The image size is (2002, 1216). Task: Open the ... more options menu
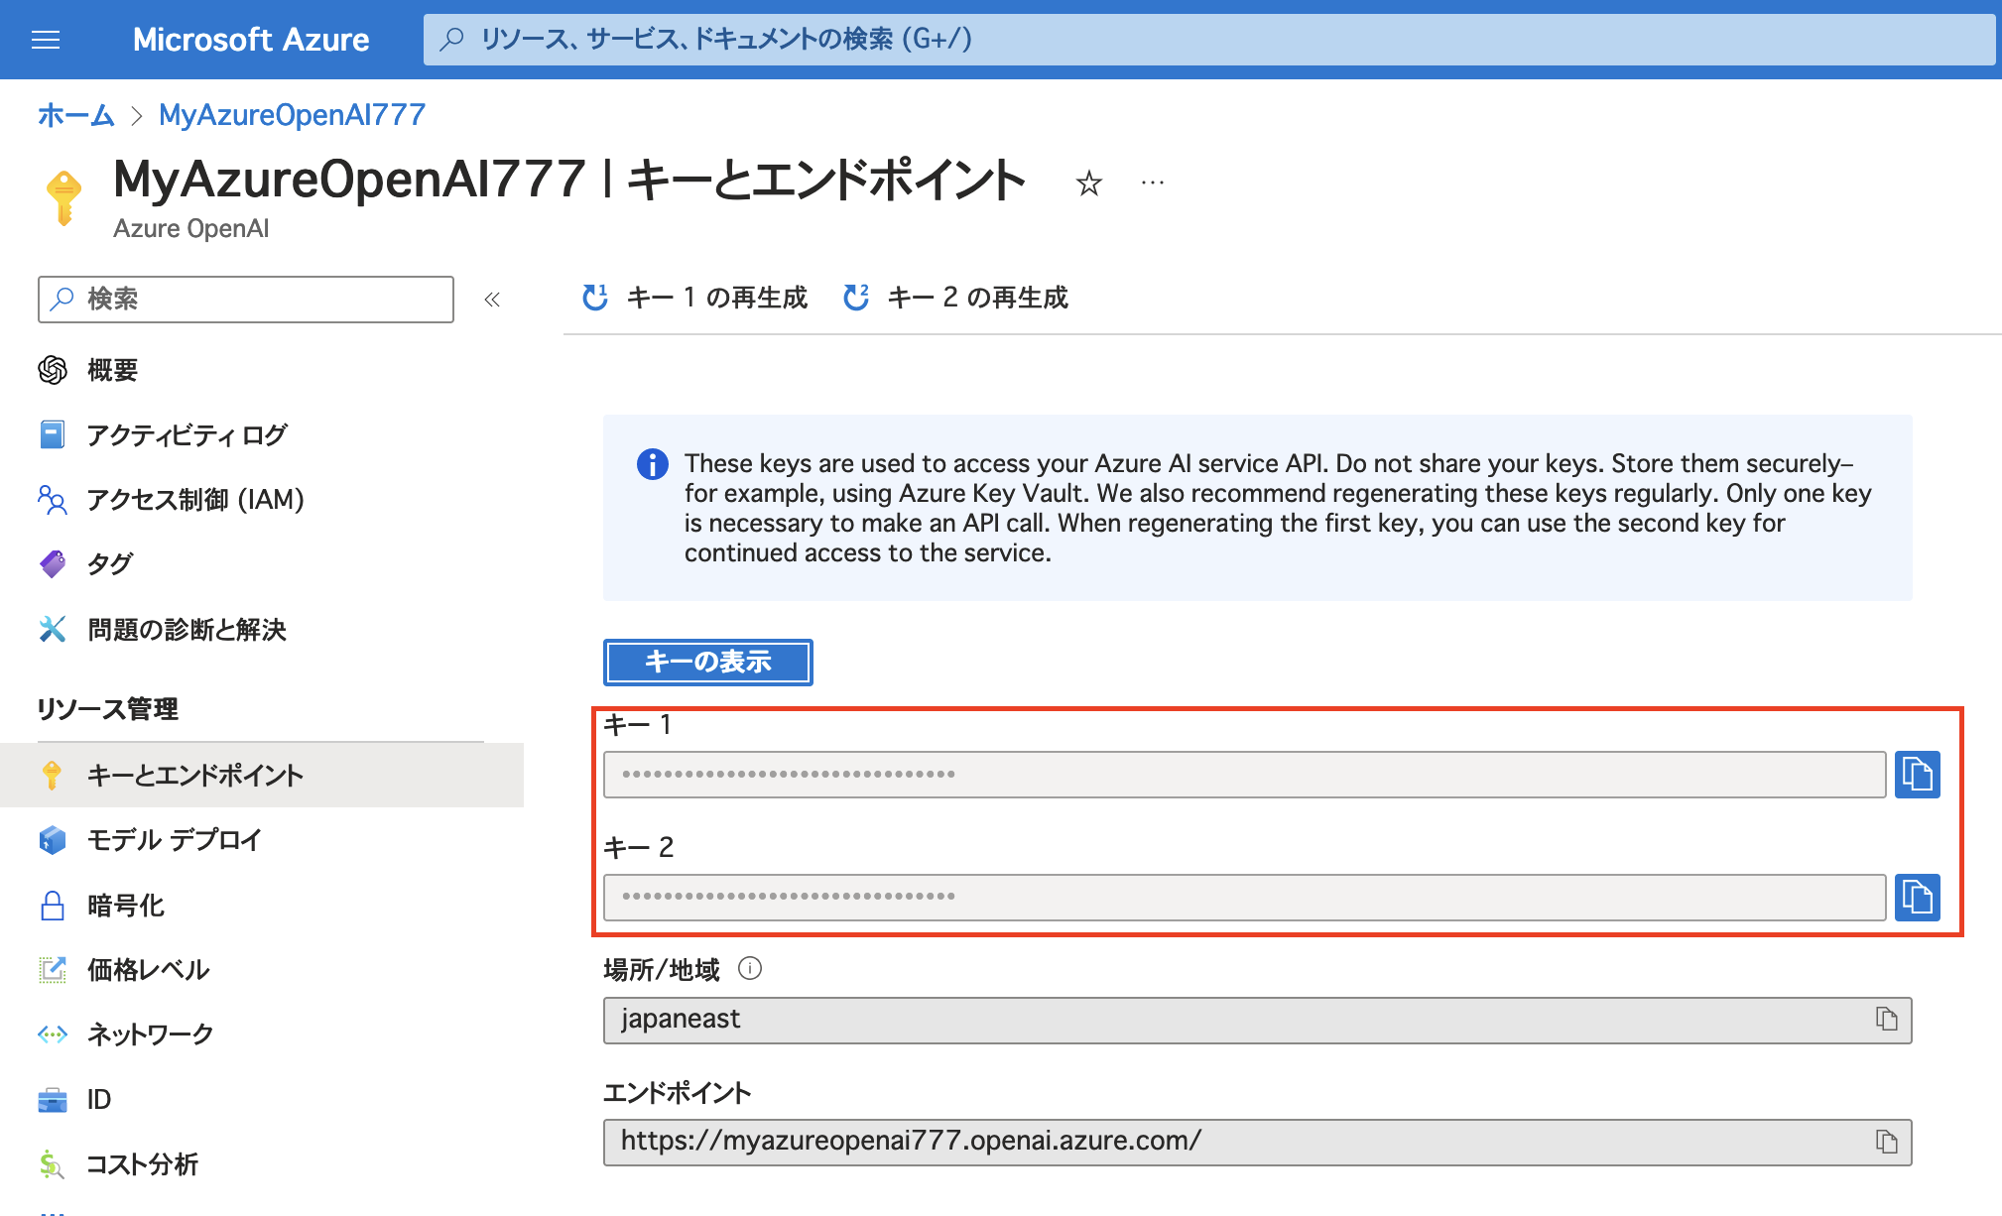(1152, 182)
